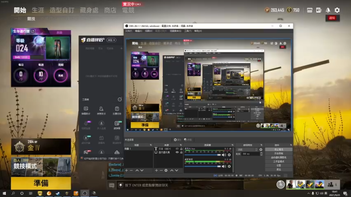Add a new scene with plus icon
Image resolution: width=351 pixels, height=197 pixels.
(x=127, y=170)
